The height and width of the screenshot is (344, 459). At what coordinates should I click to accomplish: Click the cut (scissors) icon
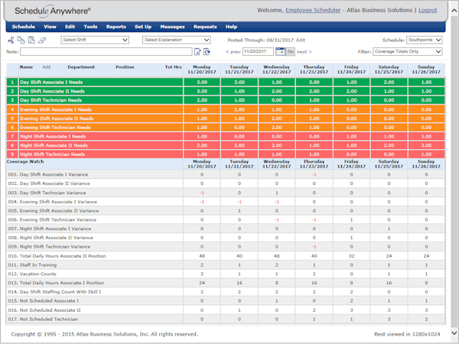(11, 40)
